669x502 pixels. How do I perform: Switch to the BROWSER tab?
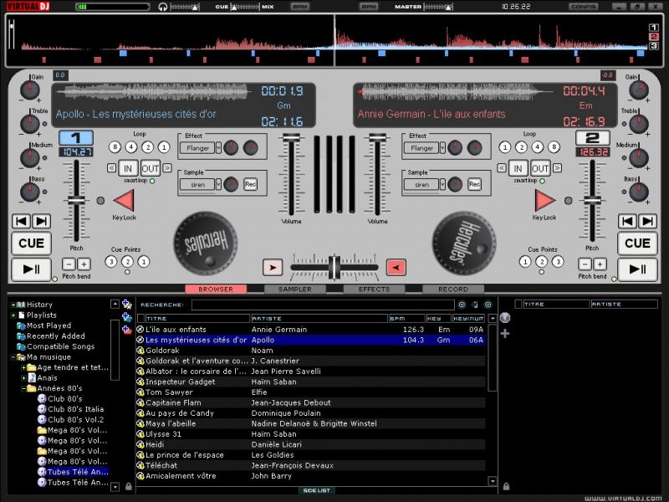(216, 289)
